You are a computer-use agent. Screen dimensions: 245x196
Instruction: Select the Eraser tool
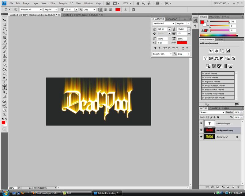[x=4, y=65]
